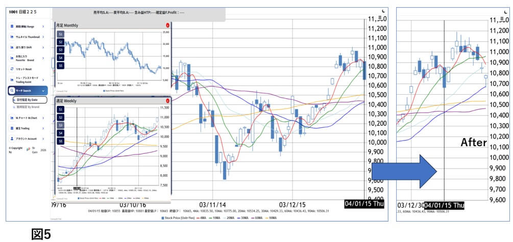Click the Trading (建玉) icon in sidebar
513x242 pixels.
[12, 128]
